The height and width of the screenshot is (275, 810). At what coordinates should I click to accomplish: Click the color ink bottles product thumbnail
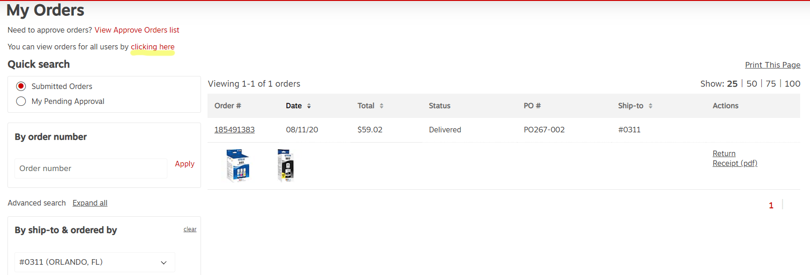tap(238, 165)
